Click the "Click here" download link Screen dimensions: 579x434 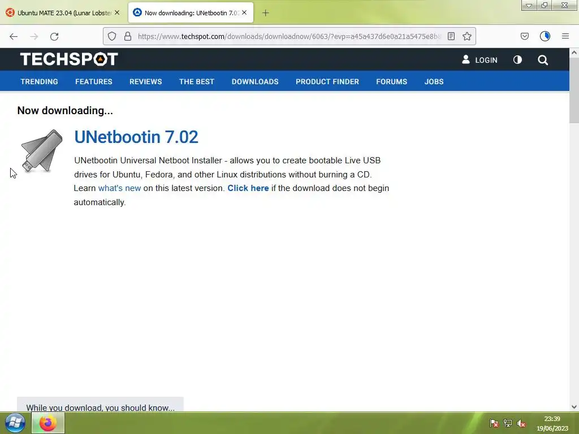(248, 188)
